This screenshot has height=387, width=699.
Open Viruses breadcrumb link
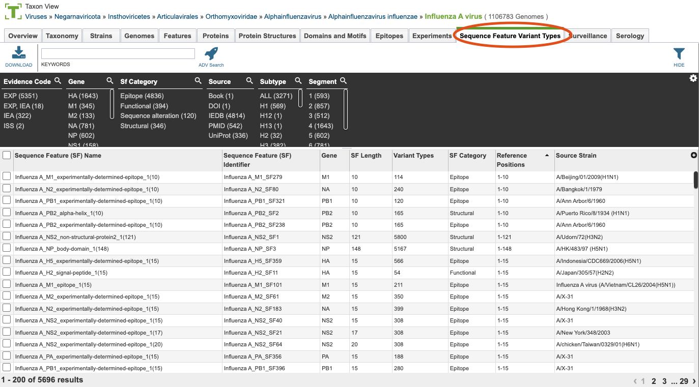(36, 17)
